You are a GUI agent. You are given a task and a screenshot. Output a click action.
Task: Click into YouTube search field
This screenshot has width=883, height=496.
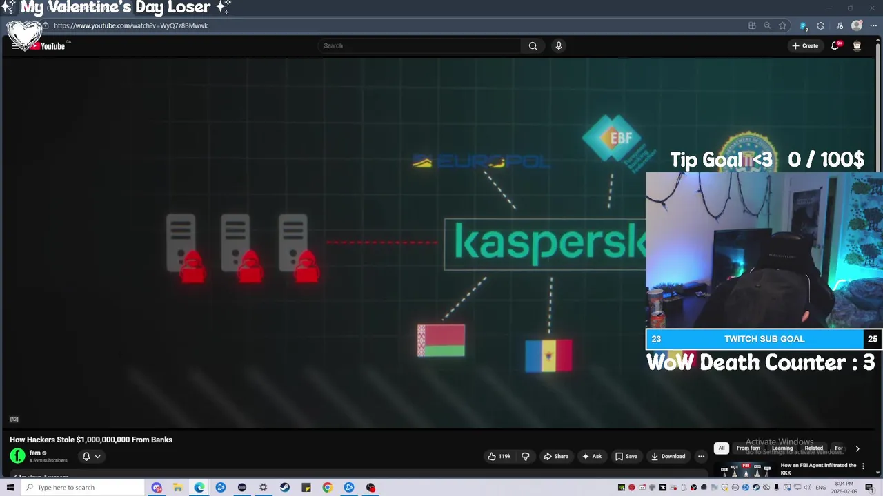click(421, 45)
